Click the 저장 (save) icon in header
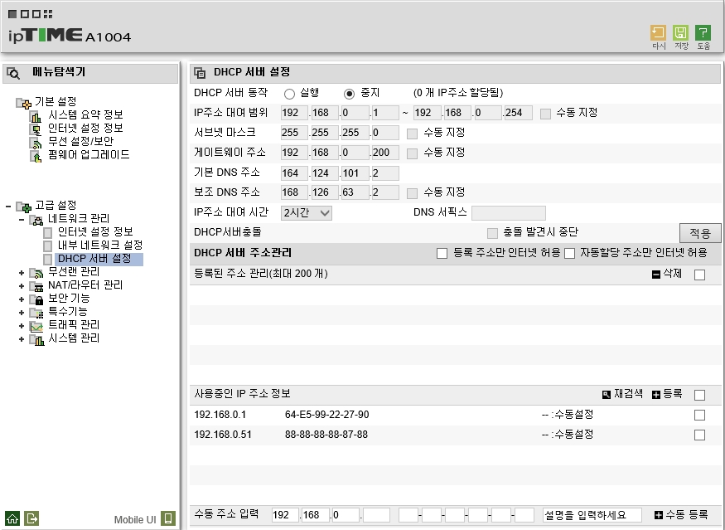 point(680,33)
